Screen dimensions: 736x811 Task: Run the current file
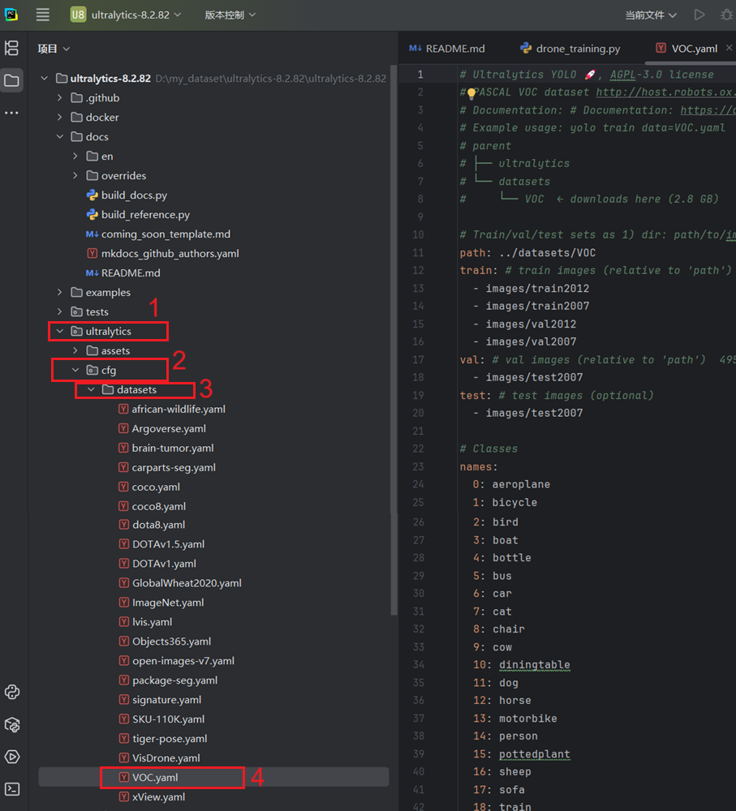click(x=699, y=15)
